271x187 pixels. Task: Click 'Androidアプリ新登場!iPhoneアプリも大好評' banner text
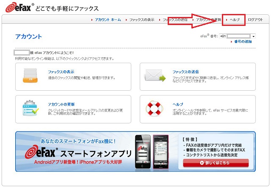[78, 162]
